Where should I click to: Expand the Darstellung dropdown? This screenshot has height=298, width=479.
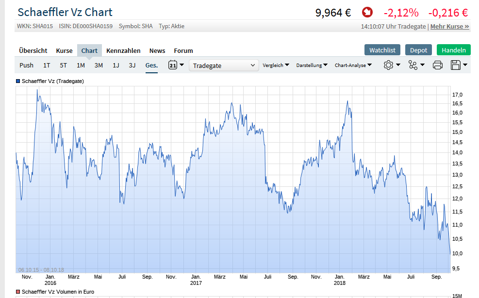pos(312,65)
